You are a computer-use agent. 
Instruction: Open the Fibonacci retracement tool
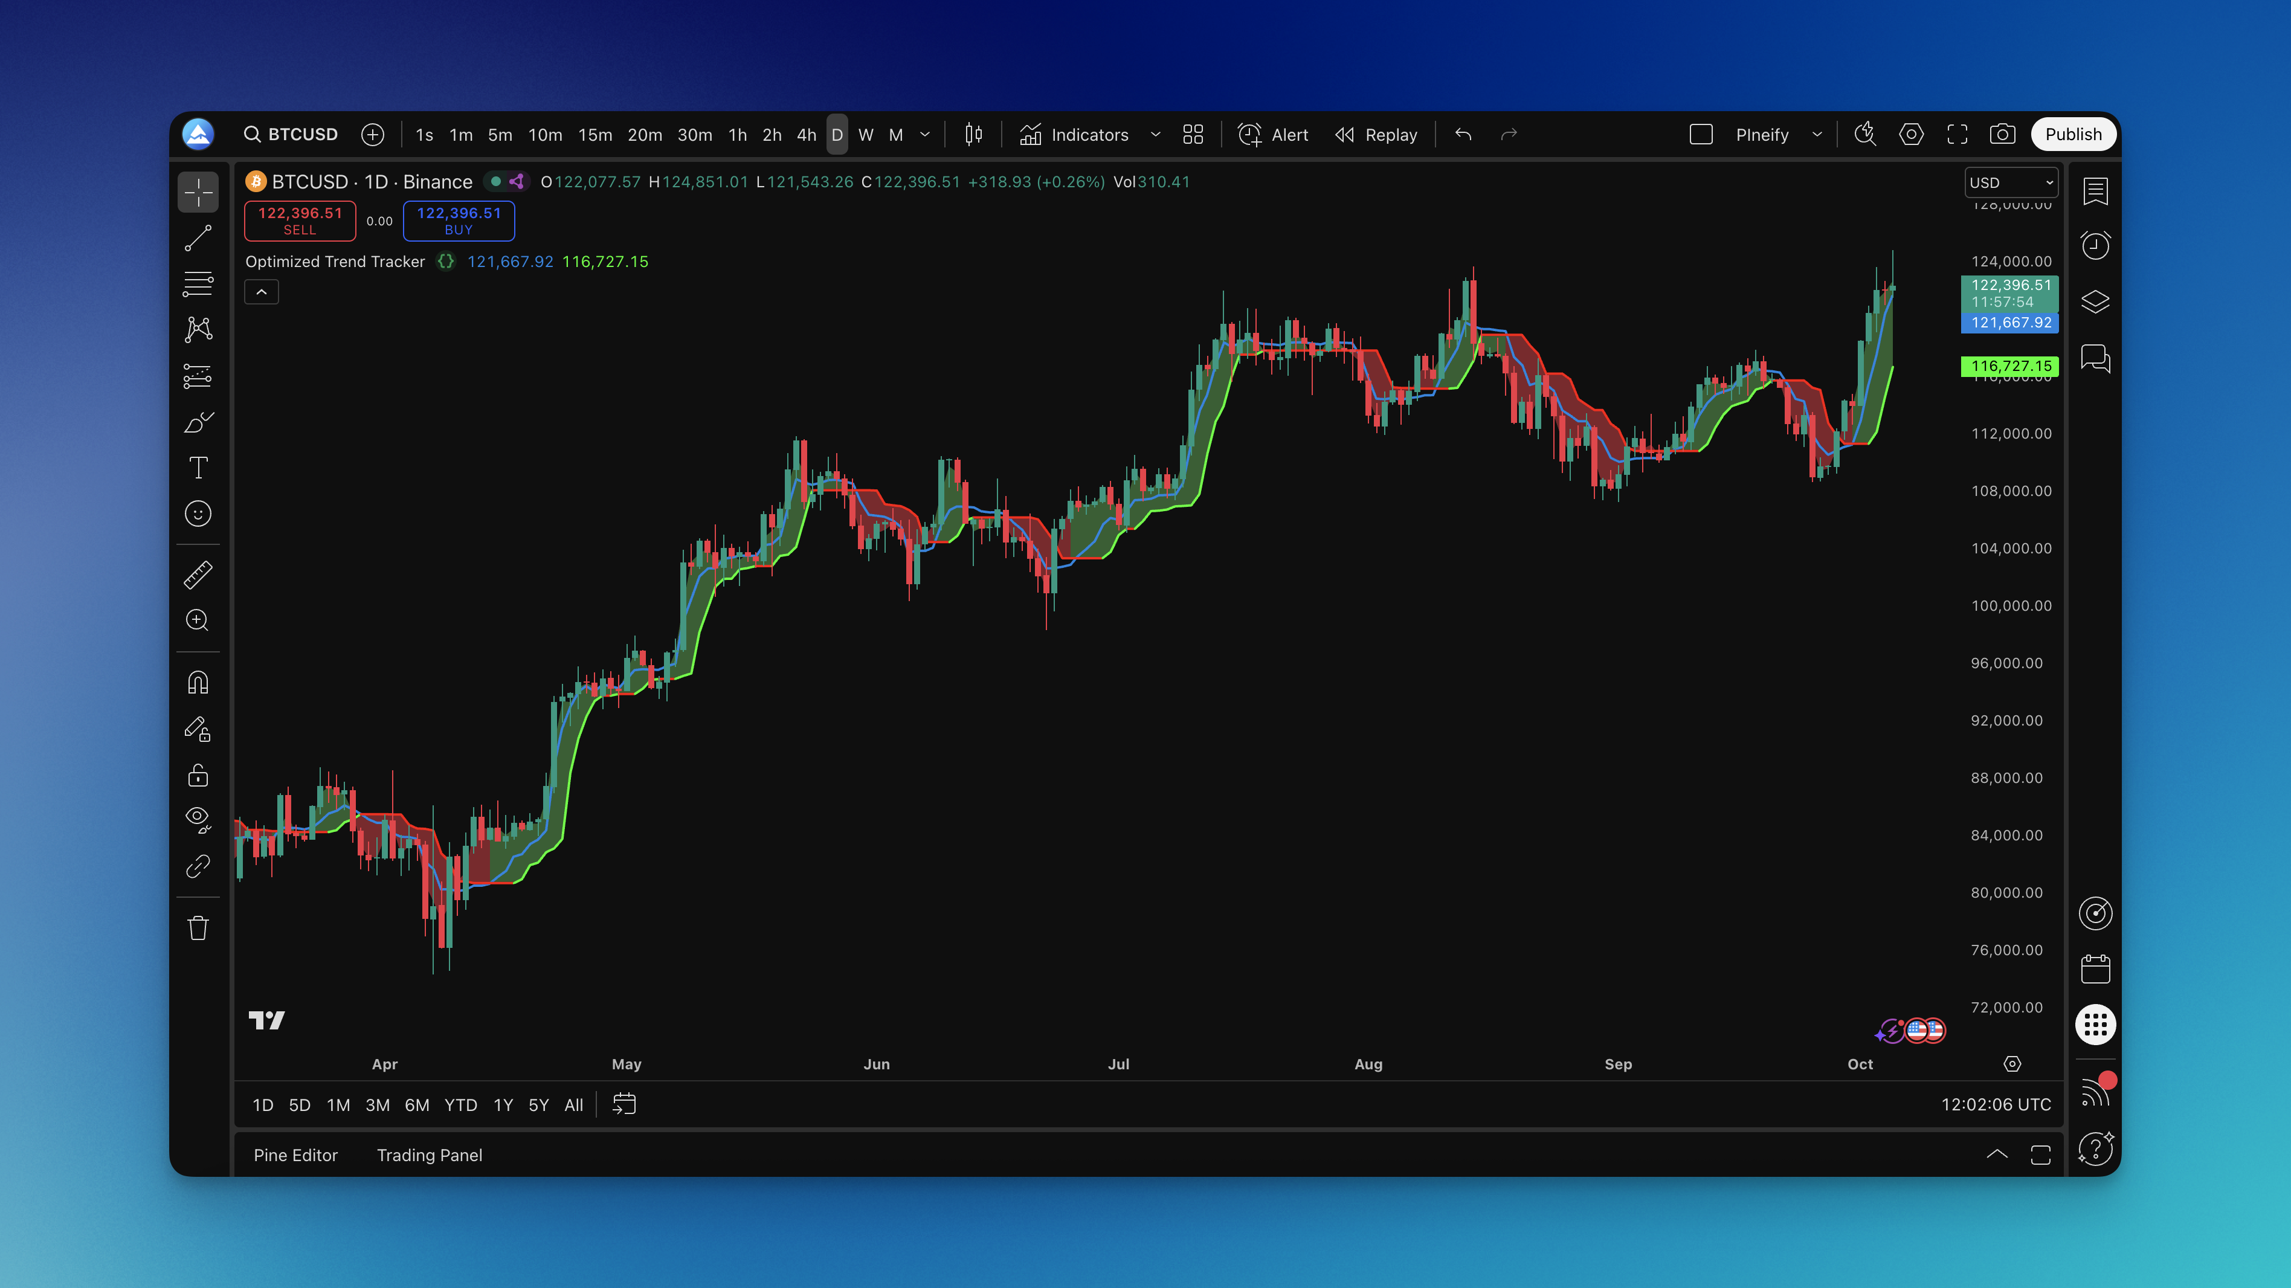click(198, 284)
